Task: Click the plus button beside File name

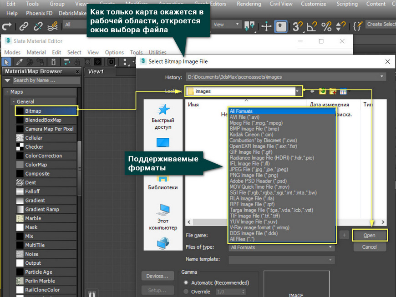Action: pos(344,235)
